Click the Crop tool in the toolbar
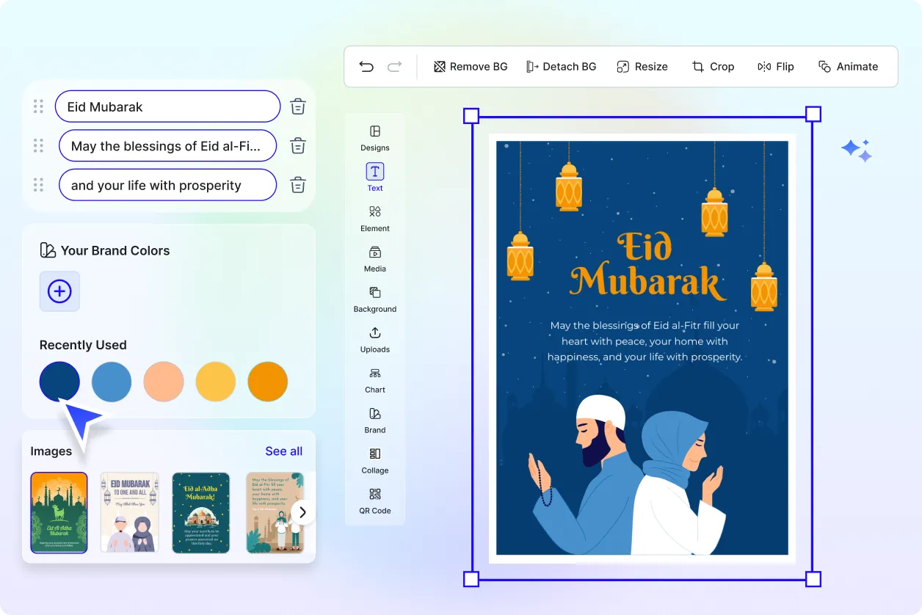This screenshot has width=922, height=615. (x=713, y=66)
